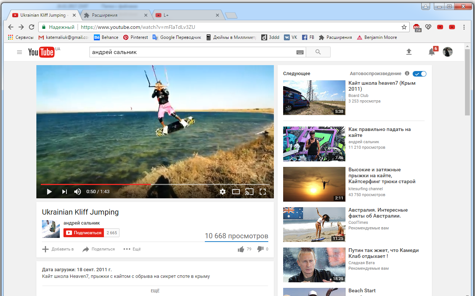Reload the page
The height and width of the screenshot is (296, 475).
pos(32,27)
